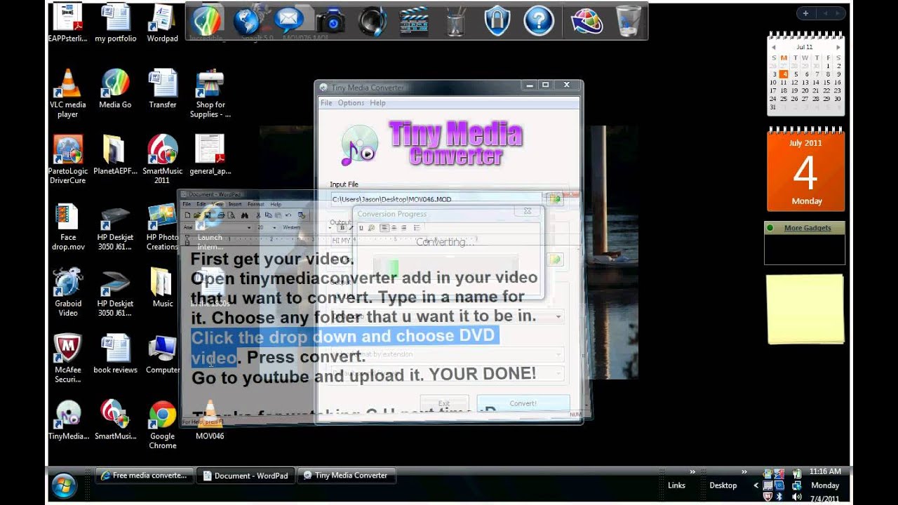This screenshot has height=505, width=898.
Task: Click the clapperboard video dock icon
Action: [414, 22]
